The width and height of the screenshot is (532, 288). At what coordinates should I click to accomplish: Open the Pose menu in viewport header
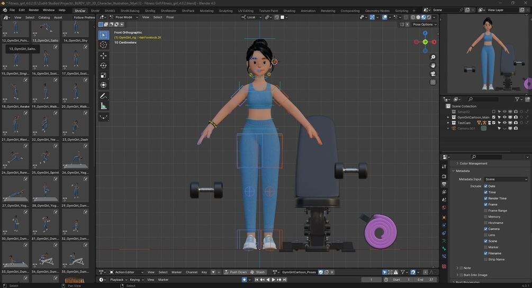click(x=170, y=17)
